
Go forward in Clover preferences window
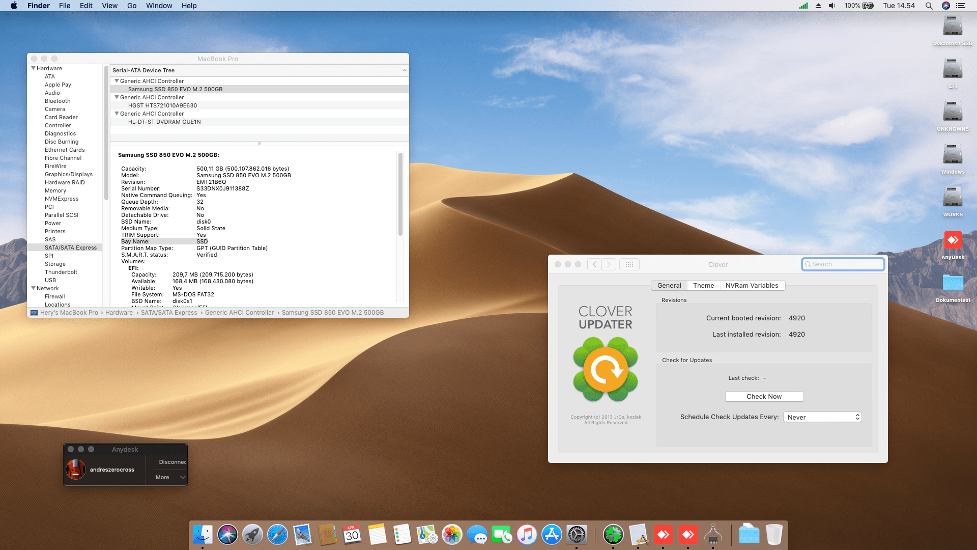click(609, 264)
